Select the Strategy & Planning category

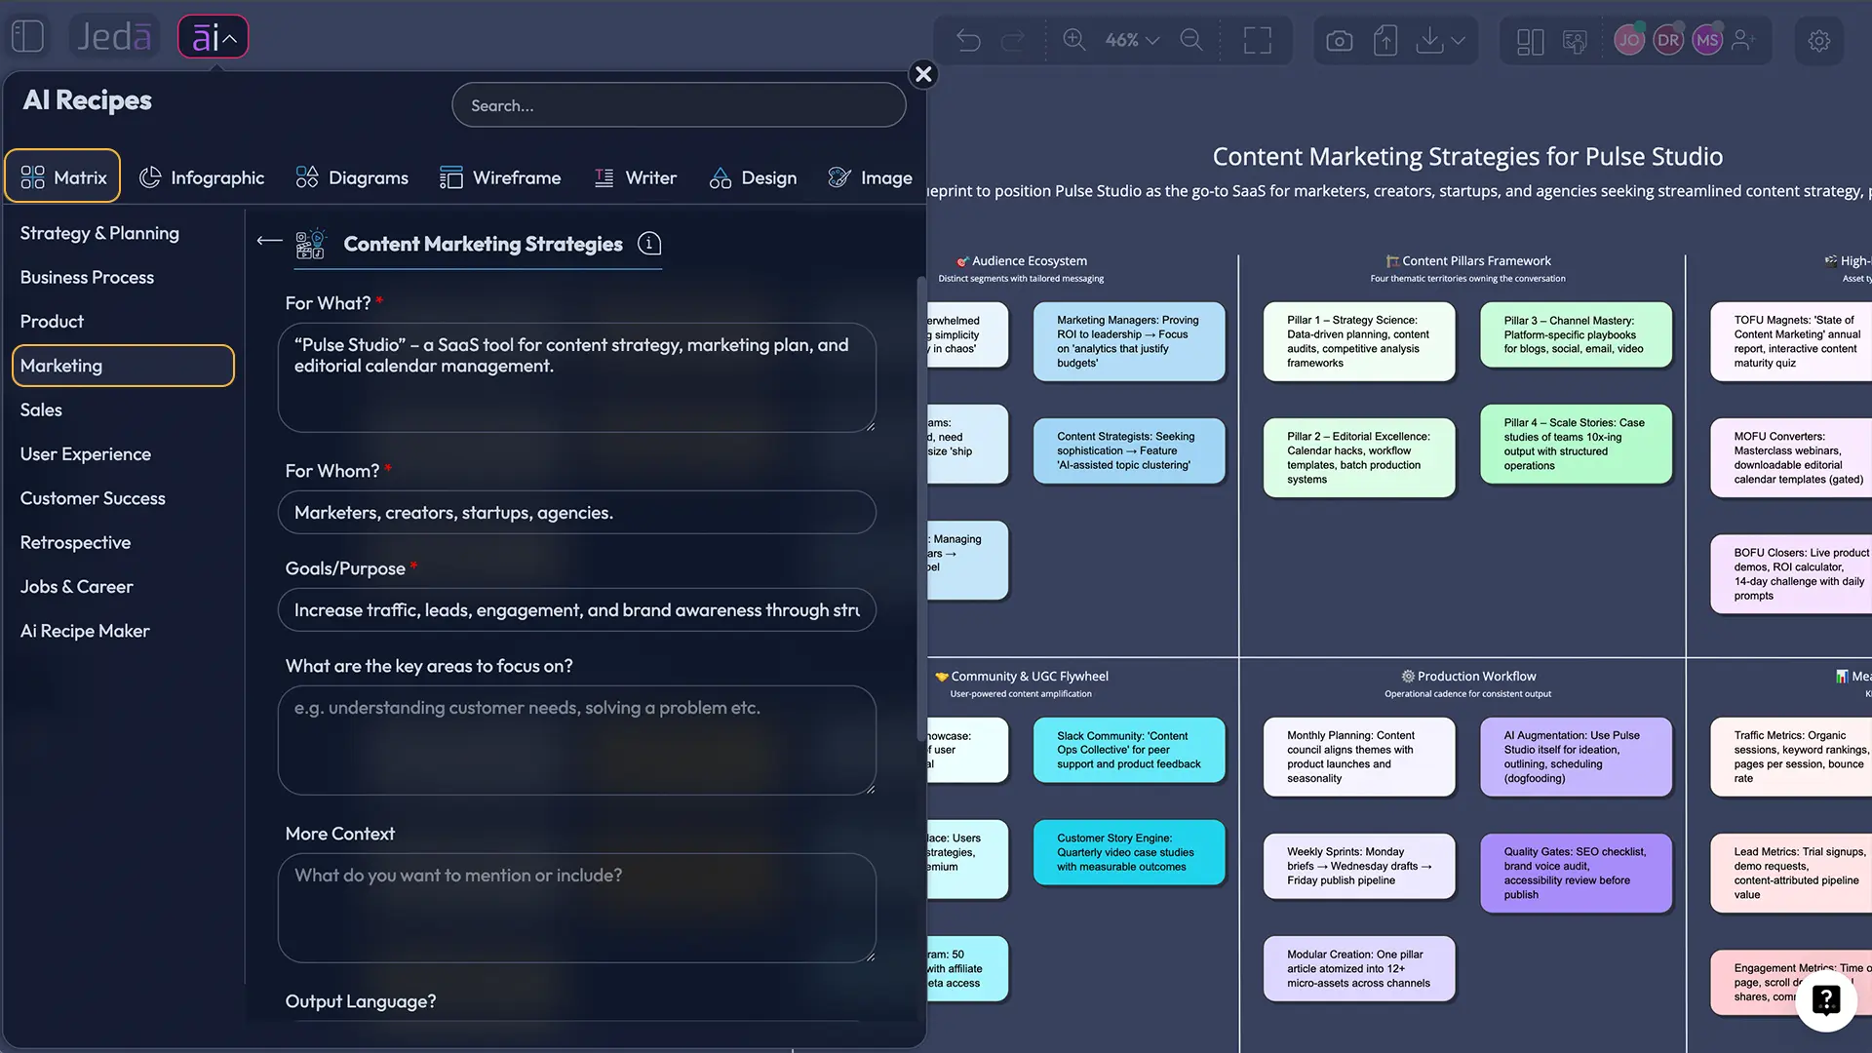pos(99,233)
